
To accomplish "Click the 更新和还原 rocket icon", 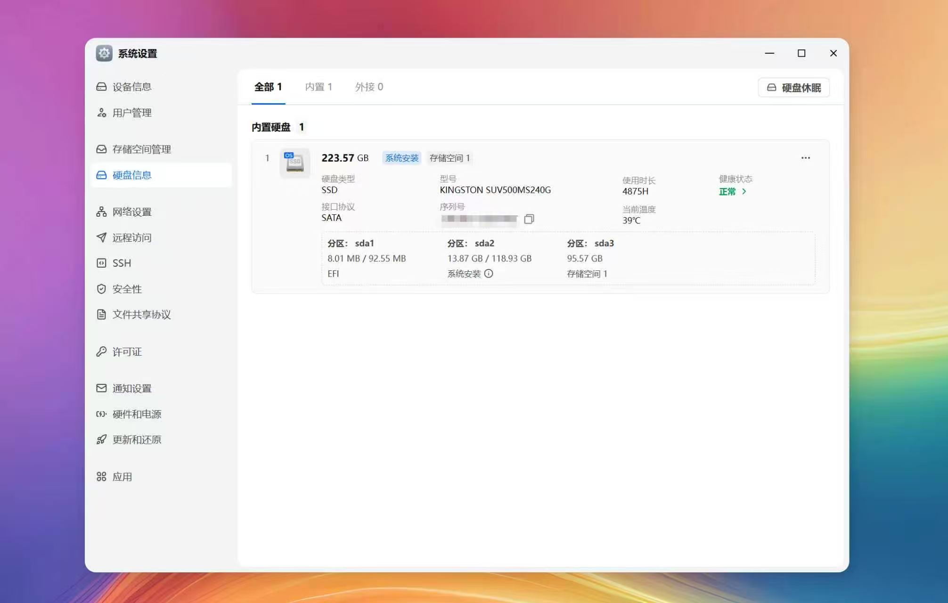I will pos(101,440).
